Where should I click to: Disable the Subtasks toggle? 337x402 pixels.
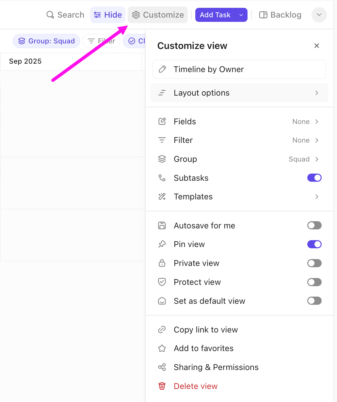pyautogui.click(x=314, y=178)
